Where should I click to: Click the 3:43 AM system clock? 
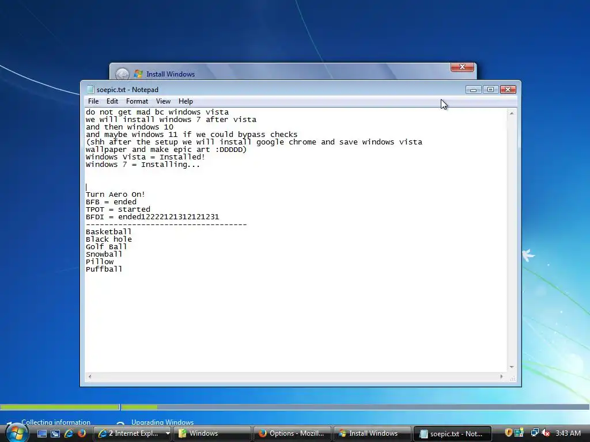[568, 433]
